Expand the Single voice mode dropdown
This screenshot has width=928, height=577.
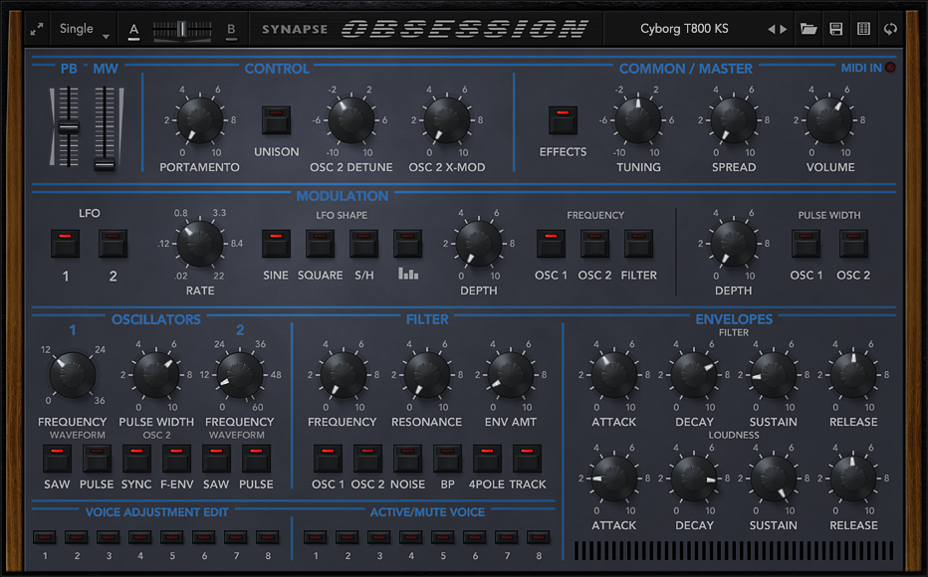(x=83, y=30)
